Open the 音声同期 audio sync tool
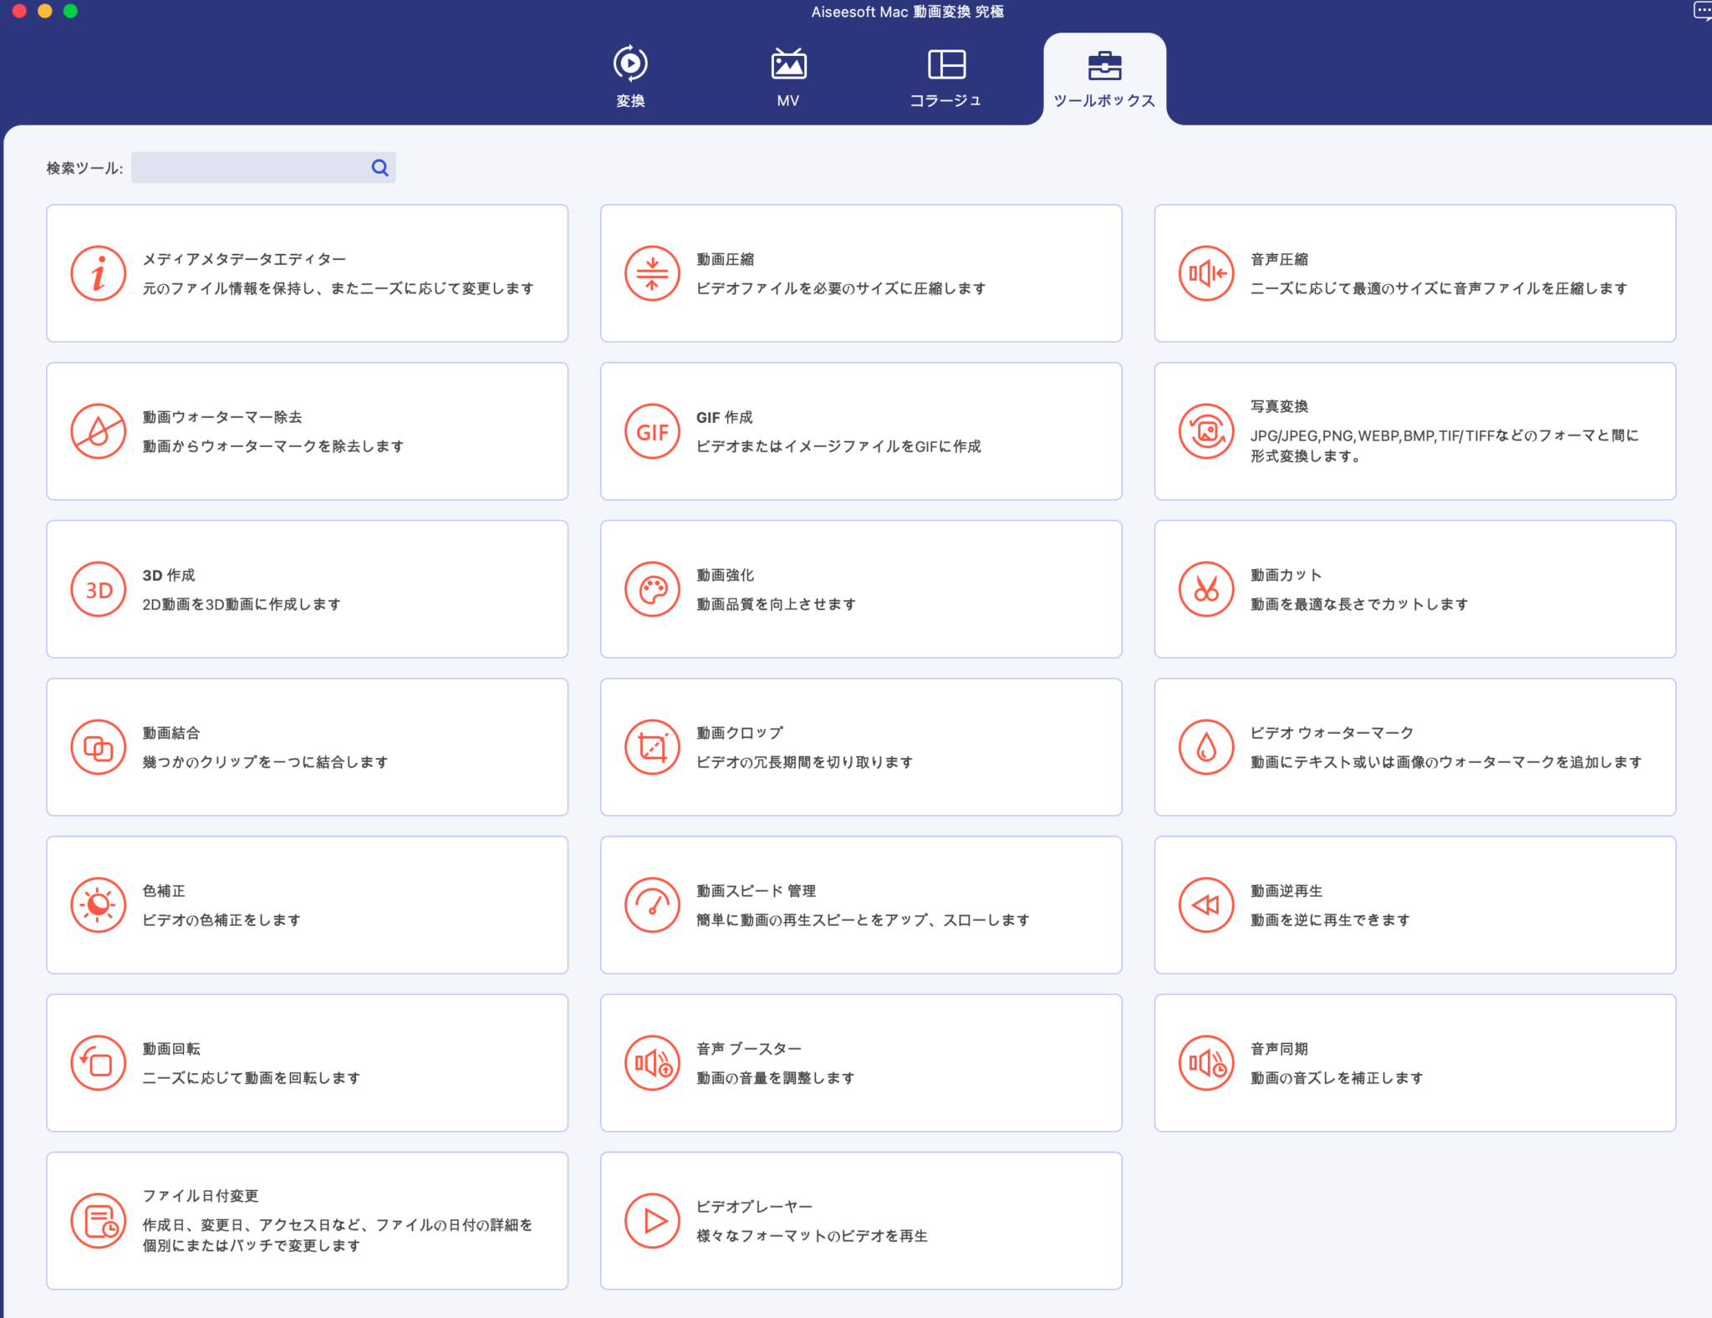This screenshot has height=1318, width=1712. point(1414,1062)
